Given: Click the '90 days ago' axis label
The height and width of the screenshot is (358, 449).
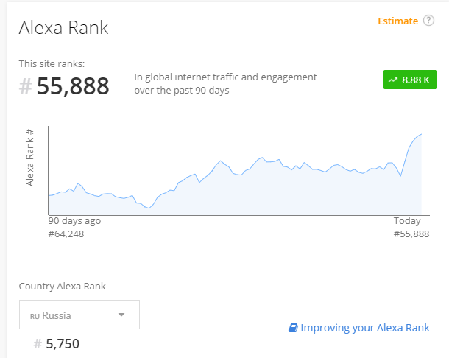Looking at the screenshot, I should (x=74, y=221).
